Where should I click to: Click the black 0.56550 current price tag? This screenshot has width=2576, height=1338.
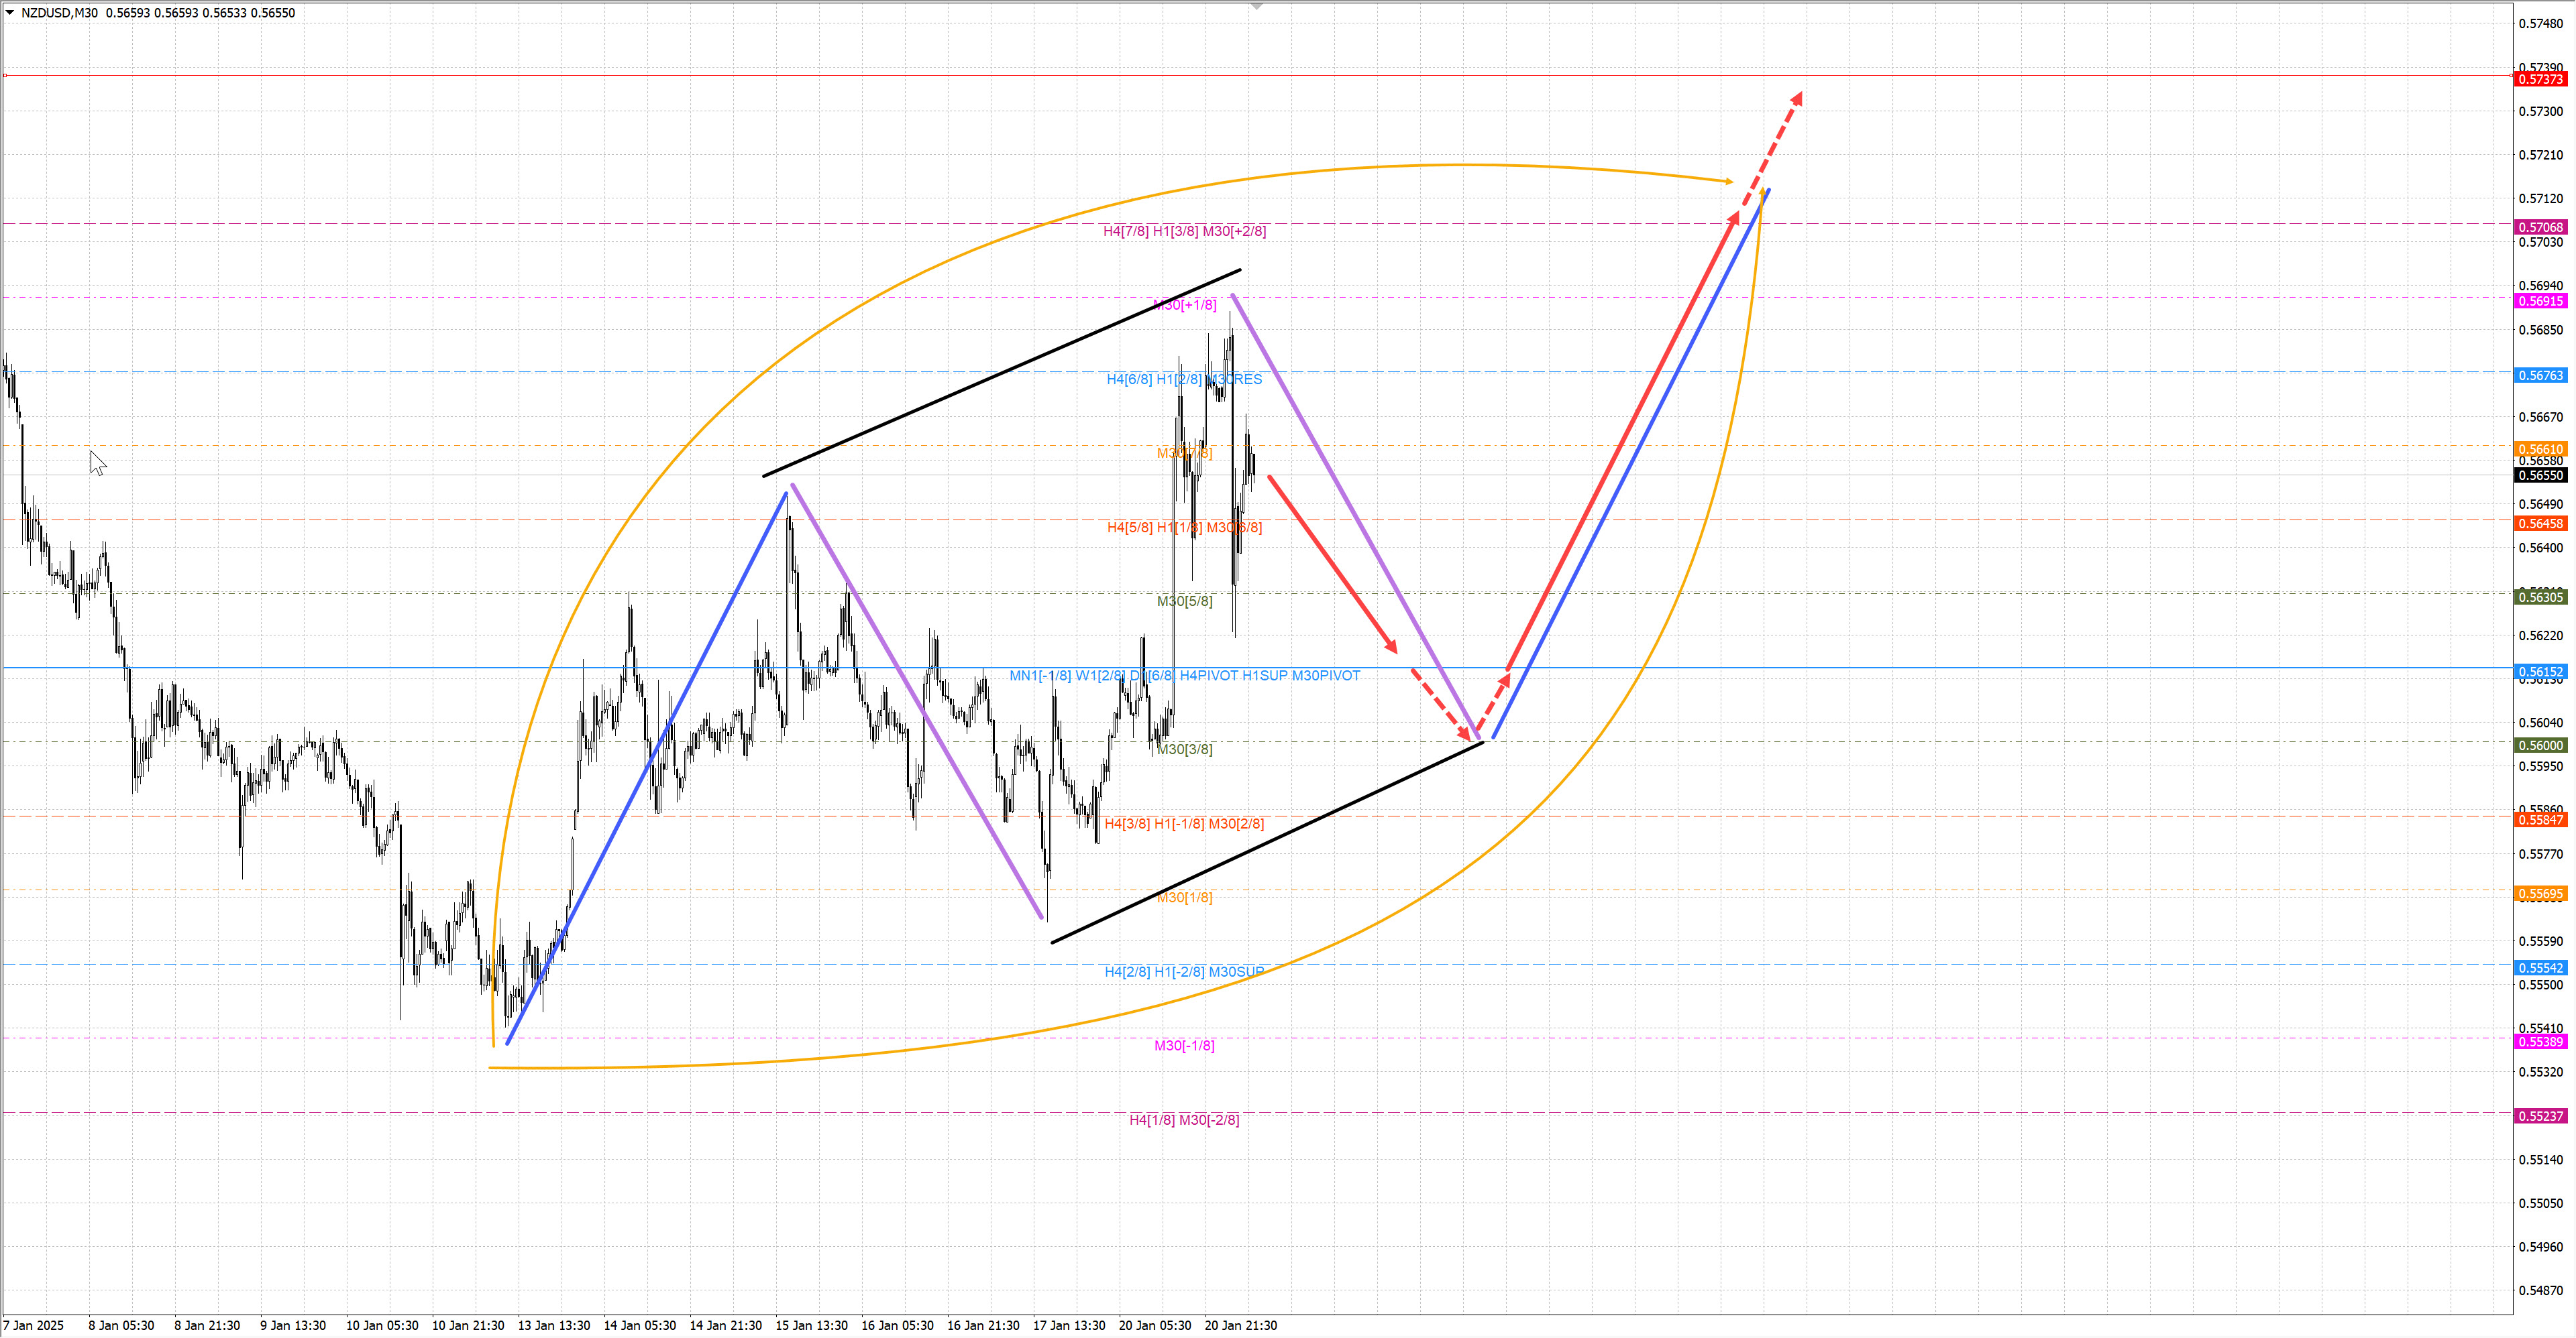click(x=2540, y=476)
